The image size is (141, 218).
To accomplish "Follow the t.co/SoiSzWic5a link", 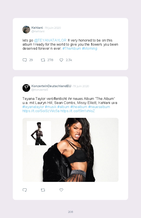I will [41, 111].
